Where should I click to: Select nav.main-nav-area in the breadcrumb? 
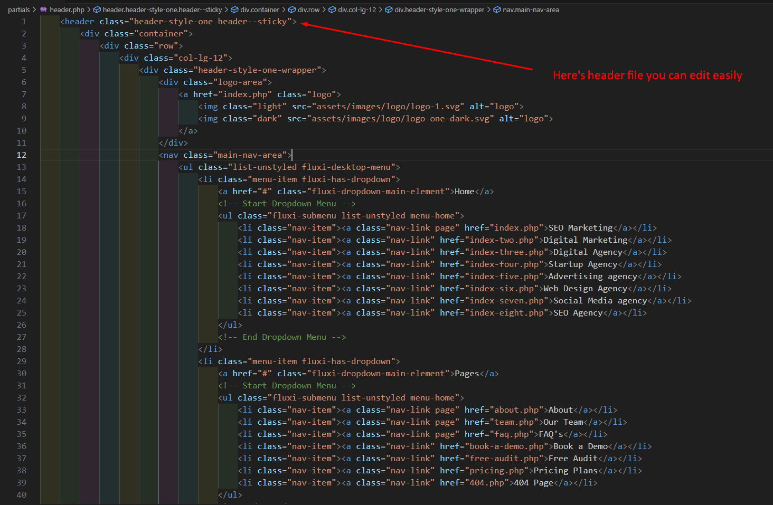click(531, 9)
